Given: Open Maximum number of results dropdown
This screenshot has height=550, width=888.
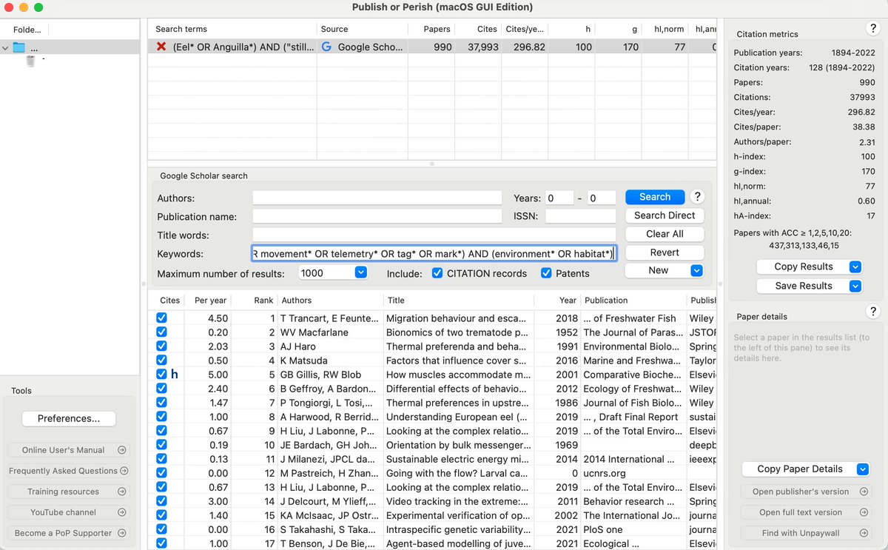Looking at the screenshot, I should point(360,272).
